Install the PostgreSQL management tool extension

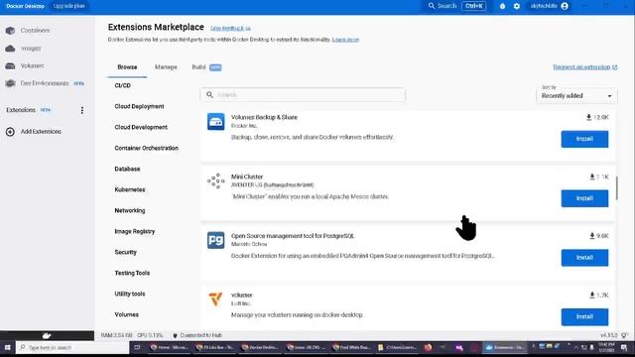[x=584, y=258]
